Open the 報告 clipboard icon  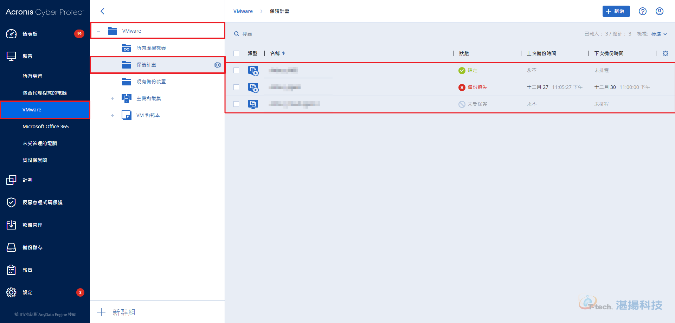[11, 270]
